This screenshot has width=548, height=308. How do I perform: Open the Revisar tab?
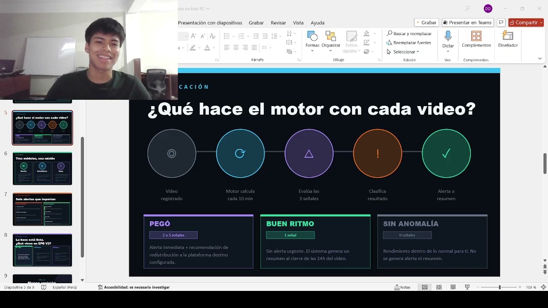278,23
